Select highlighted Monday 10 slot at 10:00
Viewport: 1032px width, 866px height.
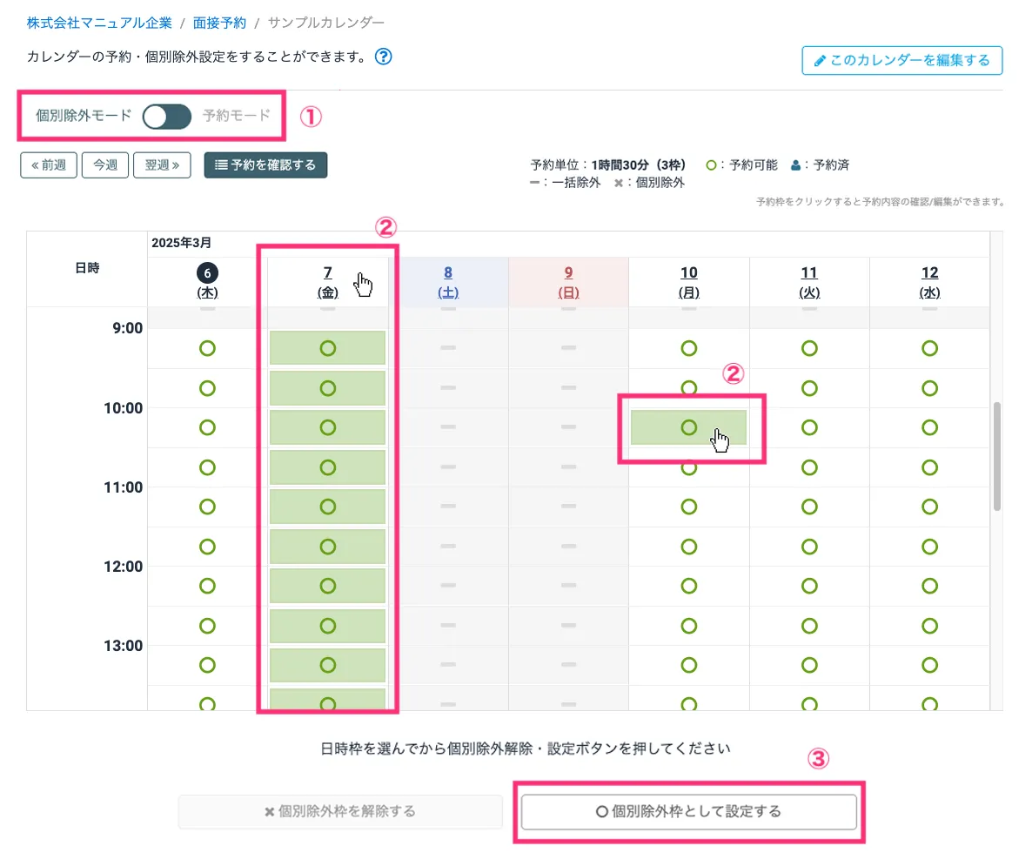(688, 427)
